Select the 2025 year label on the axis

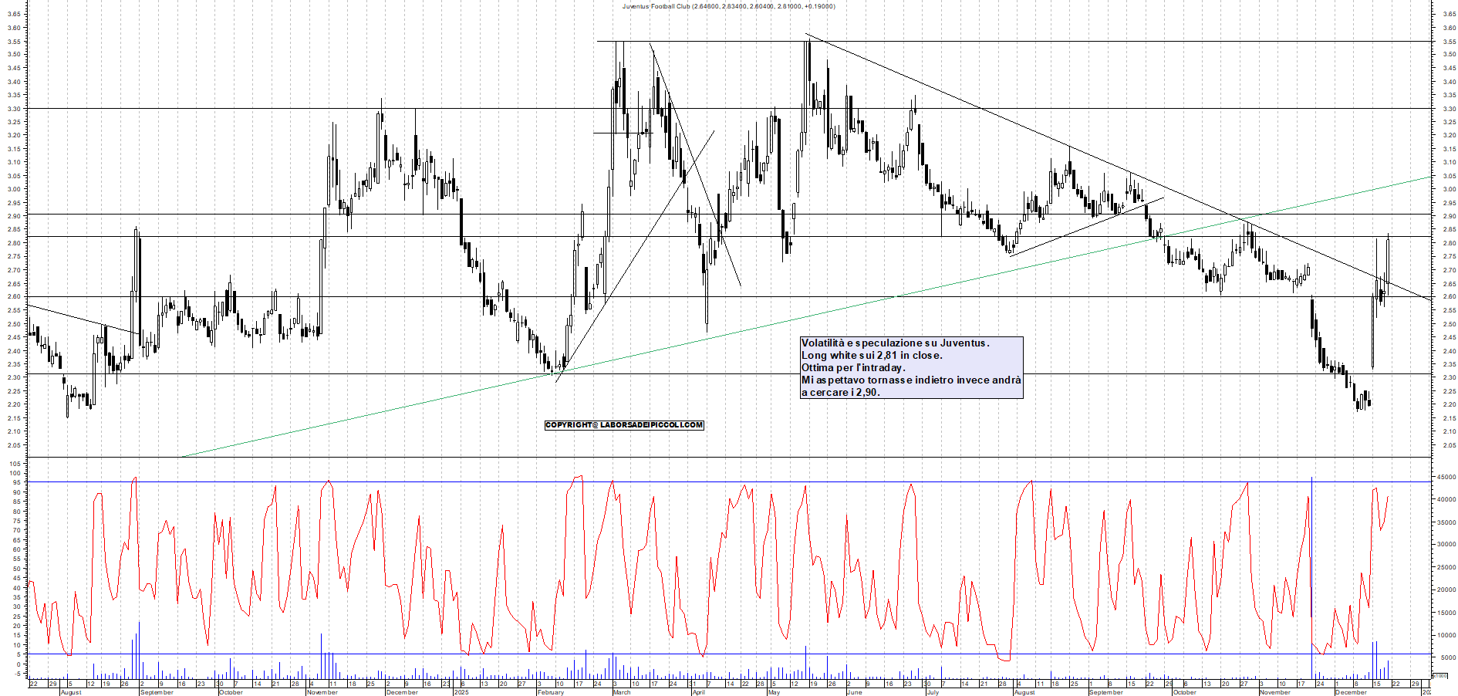(461, 692)
